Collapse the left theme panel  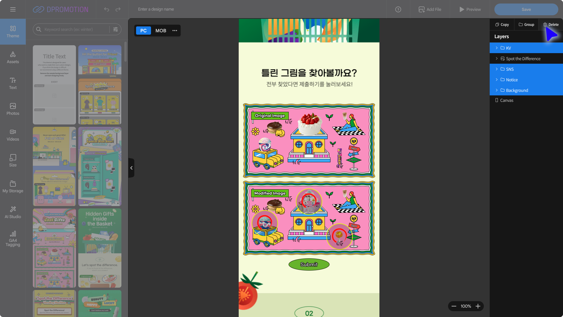click(x=131, y=168)
